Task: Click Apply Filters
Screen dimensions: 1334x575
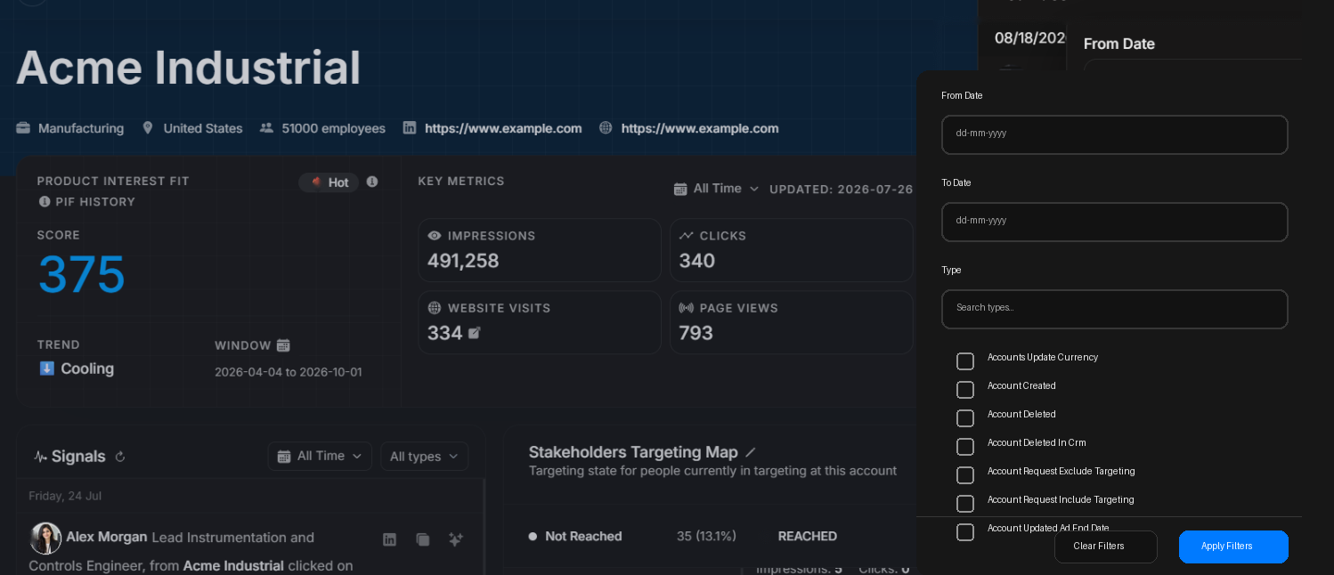Action: coord(1233,547)
